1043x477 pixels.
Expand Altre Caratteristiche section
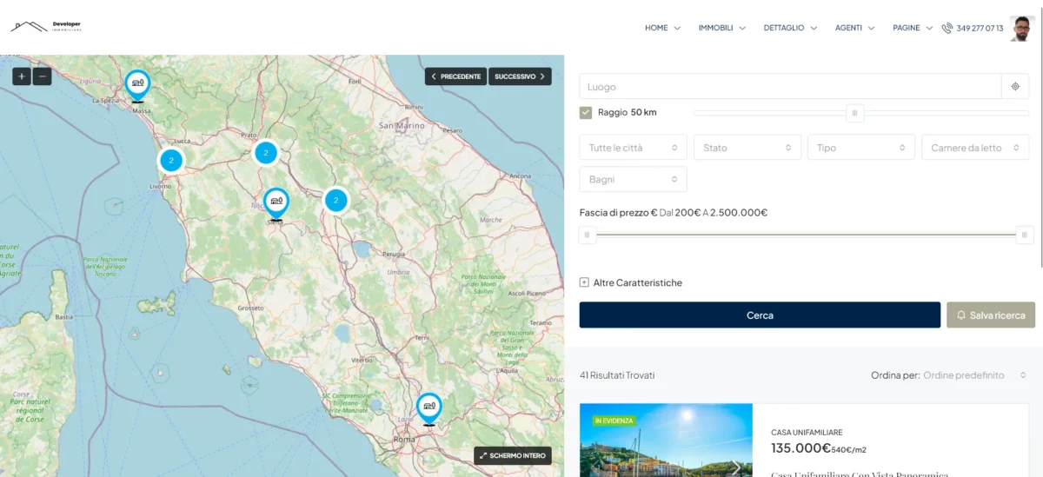click(631, 282)
